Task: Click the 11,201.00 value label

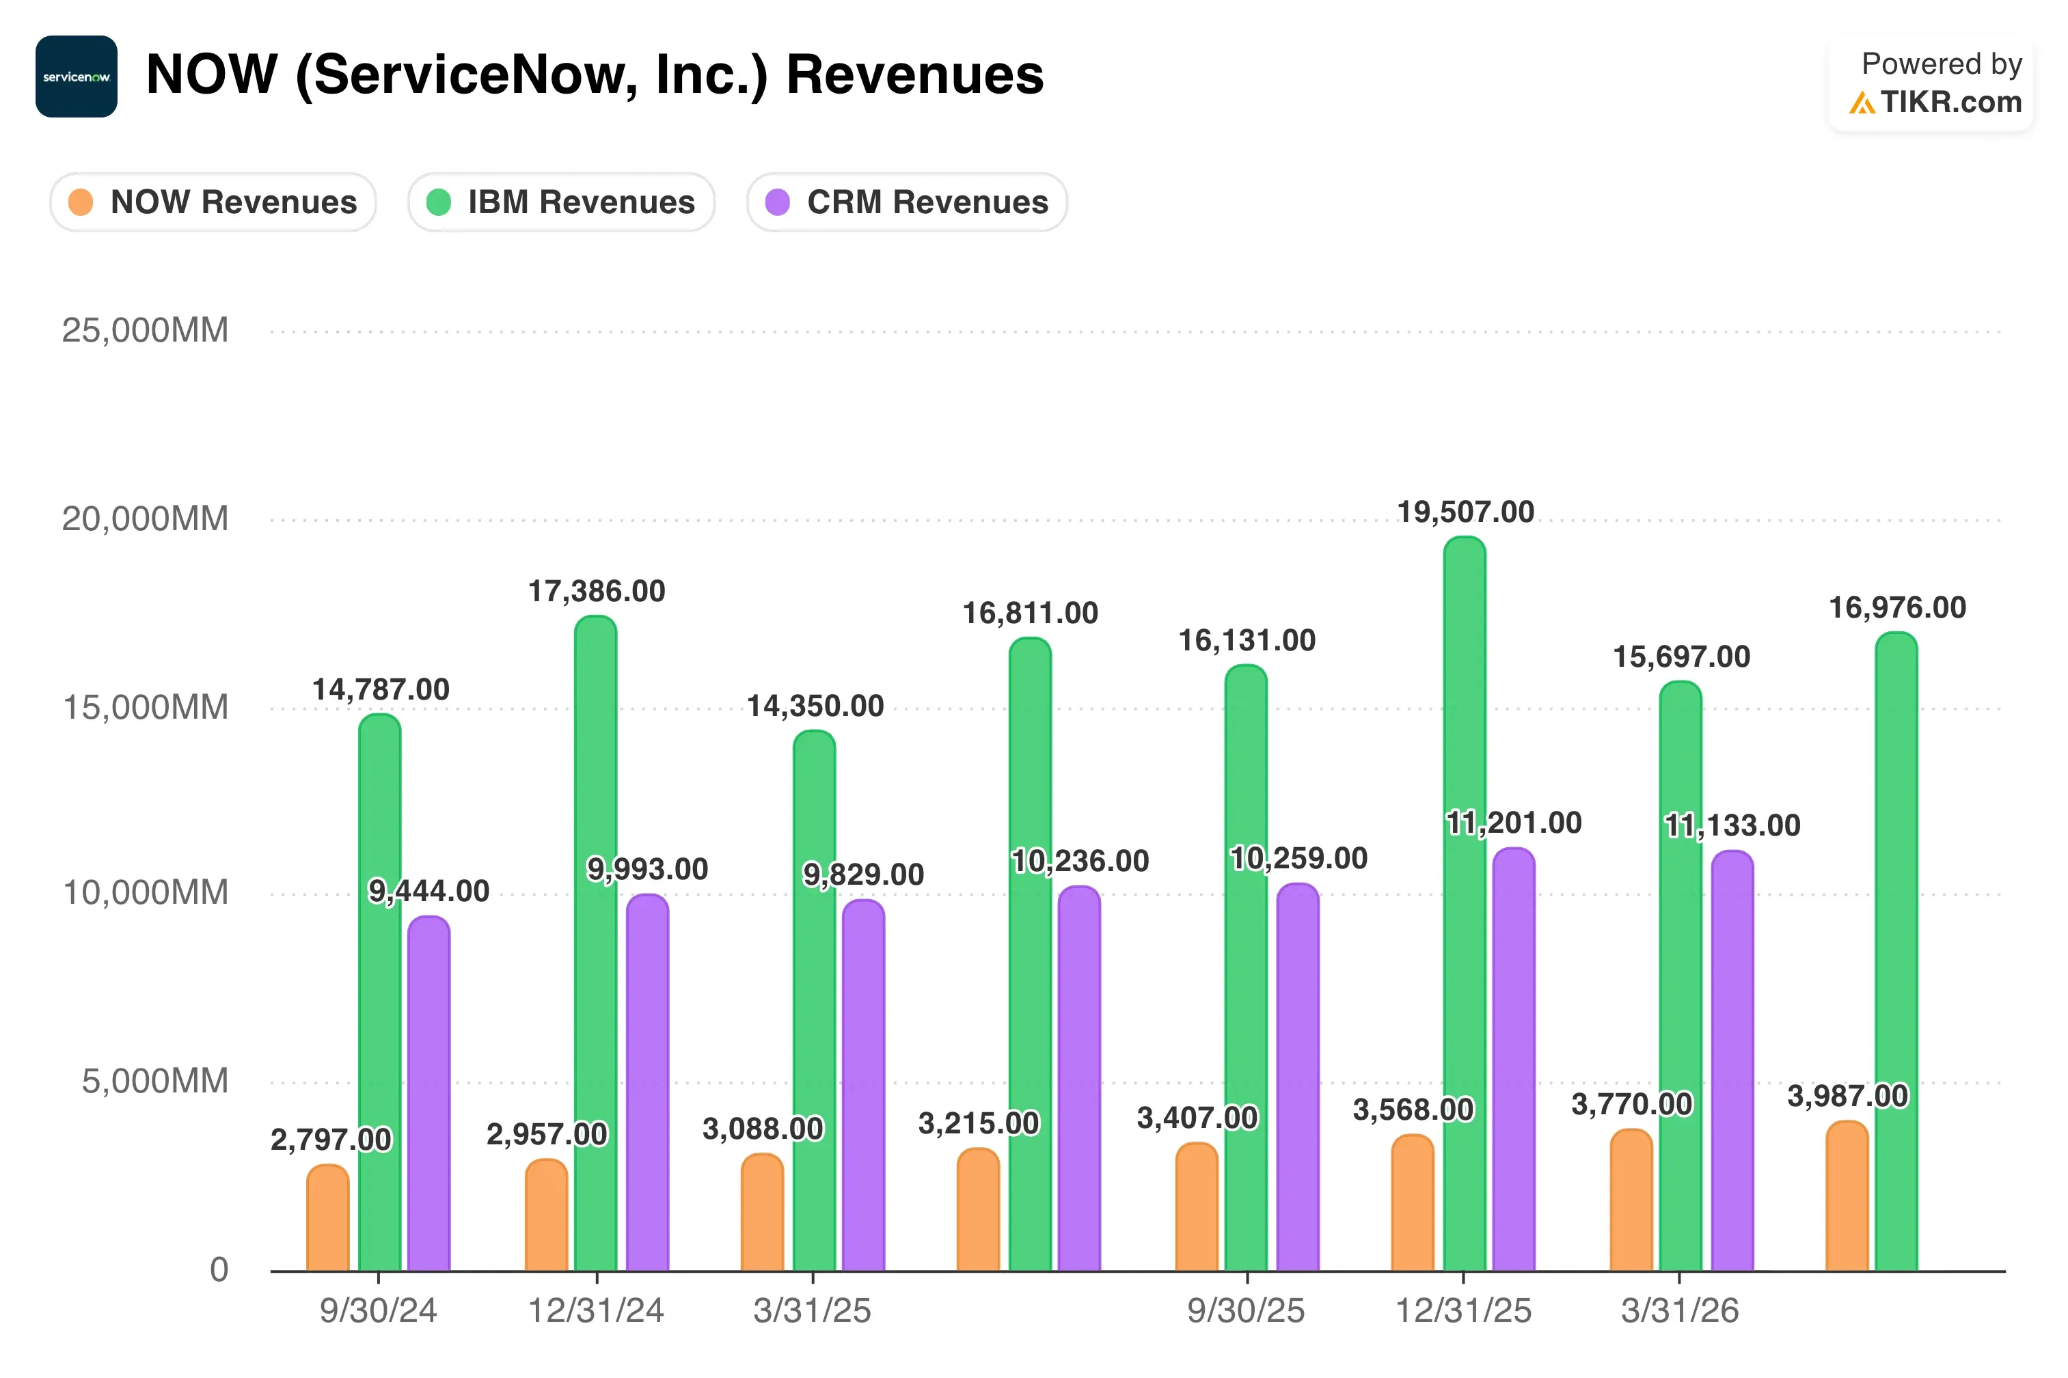Action: click(x=1514, y=823)
